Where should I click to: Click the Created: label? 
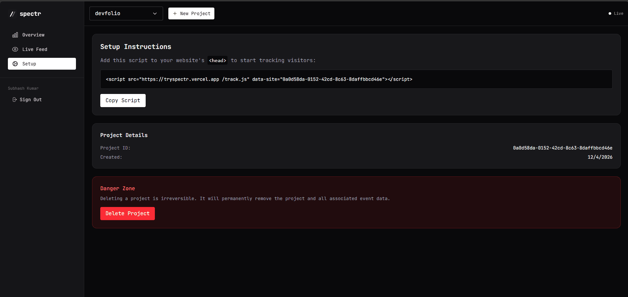[x=111, y=157]
